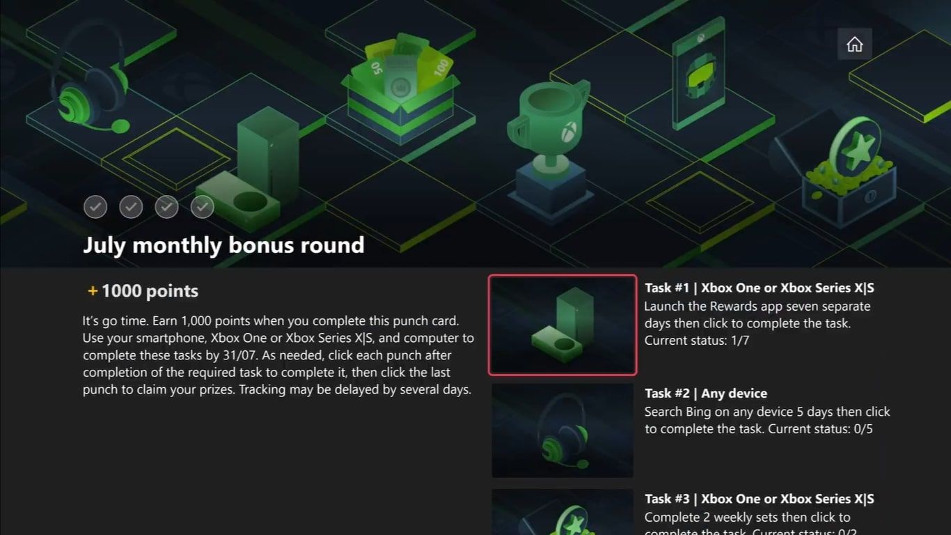Click the fourth punch checkmark circle
951x535 pixels.
[203, 207]
